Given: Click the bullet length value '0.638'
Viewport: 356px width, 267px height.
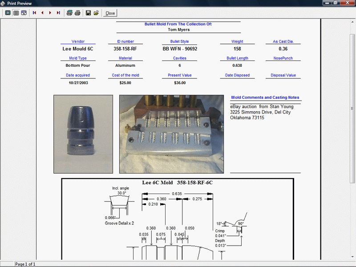Looking at the screenshot, I should click(237, 65).
